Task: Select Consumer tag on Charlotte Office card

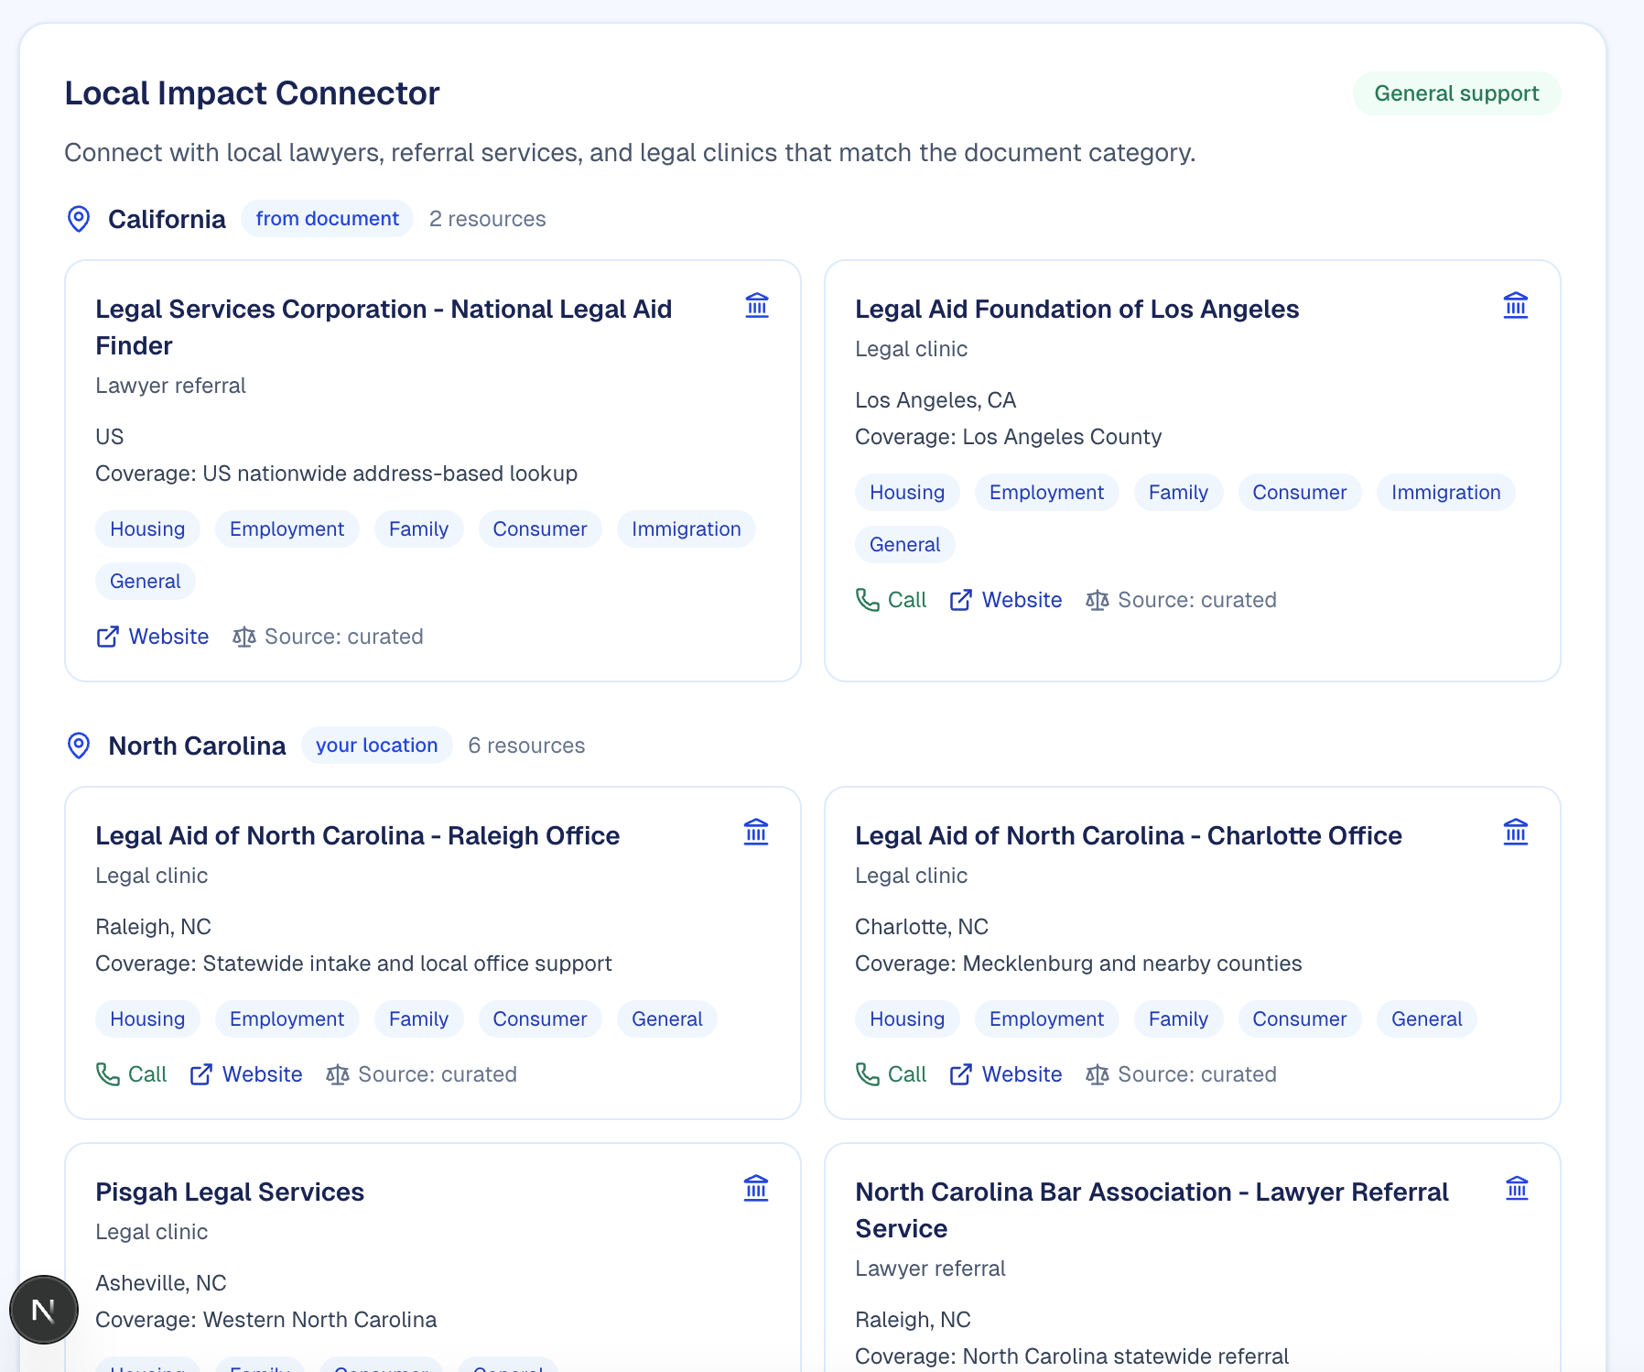Action: tap(1300, 1019)
